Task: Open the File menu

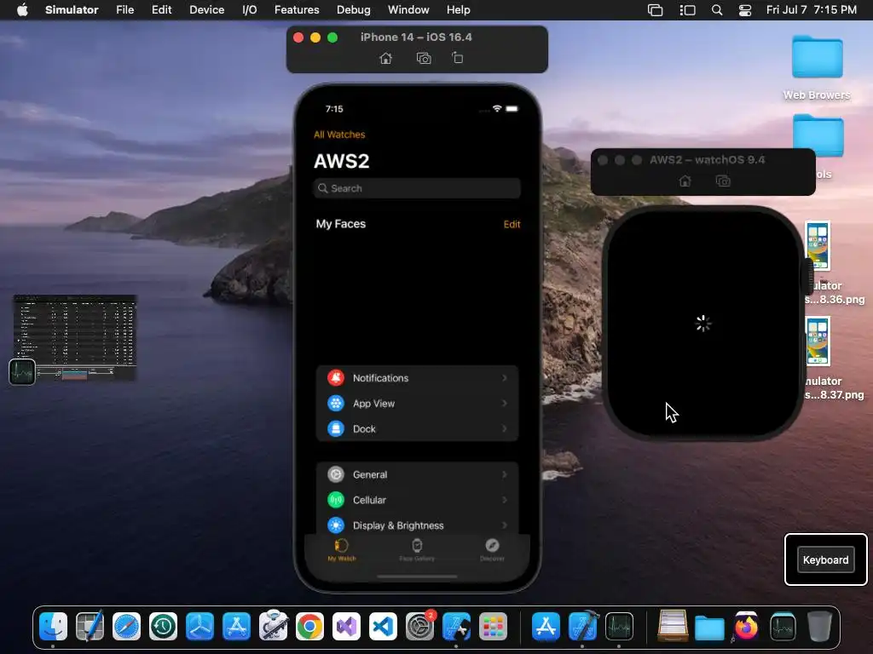Action: [124, 10]
